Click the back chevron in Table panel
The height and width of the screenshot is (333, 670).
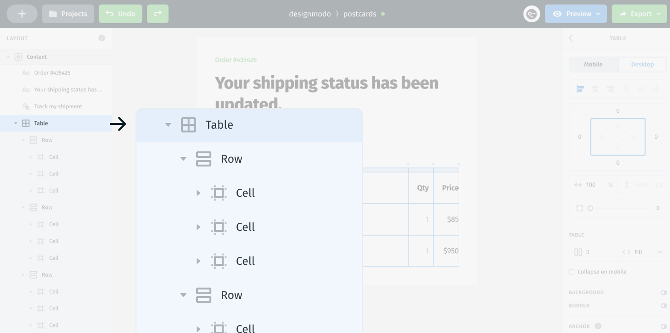[x=571, y=38]
